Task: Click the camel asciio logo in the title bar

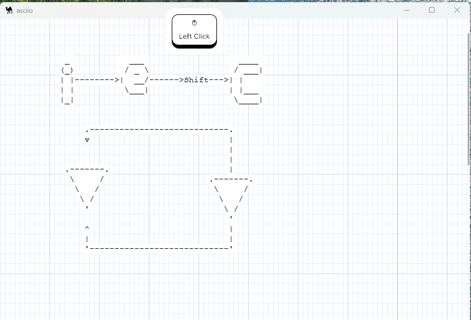Action: pos(9,9)
